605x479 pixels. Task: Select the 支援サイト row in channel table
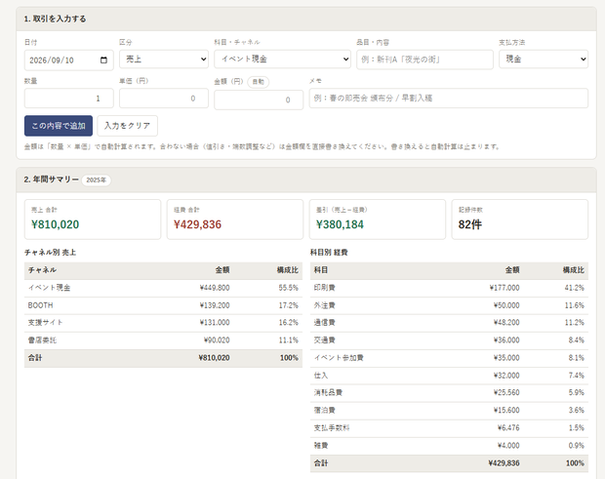coord(163,323)
